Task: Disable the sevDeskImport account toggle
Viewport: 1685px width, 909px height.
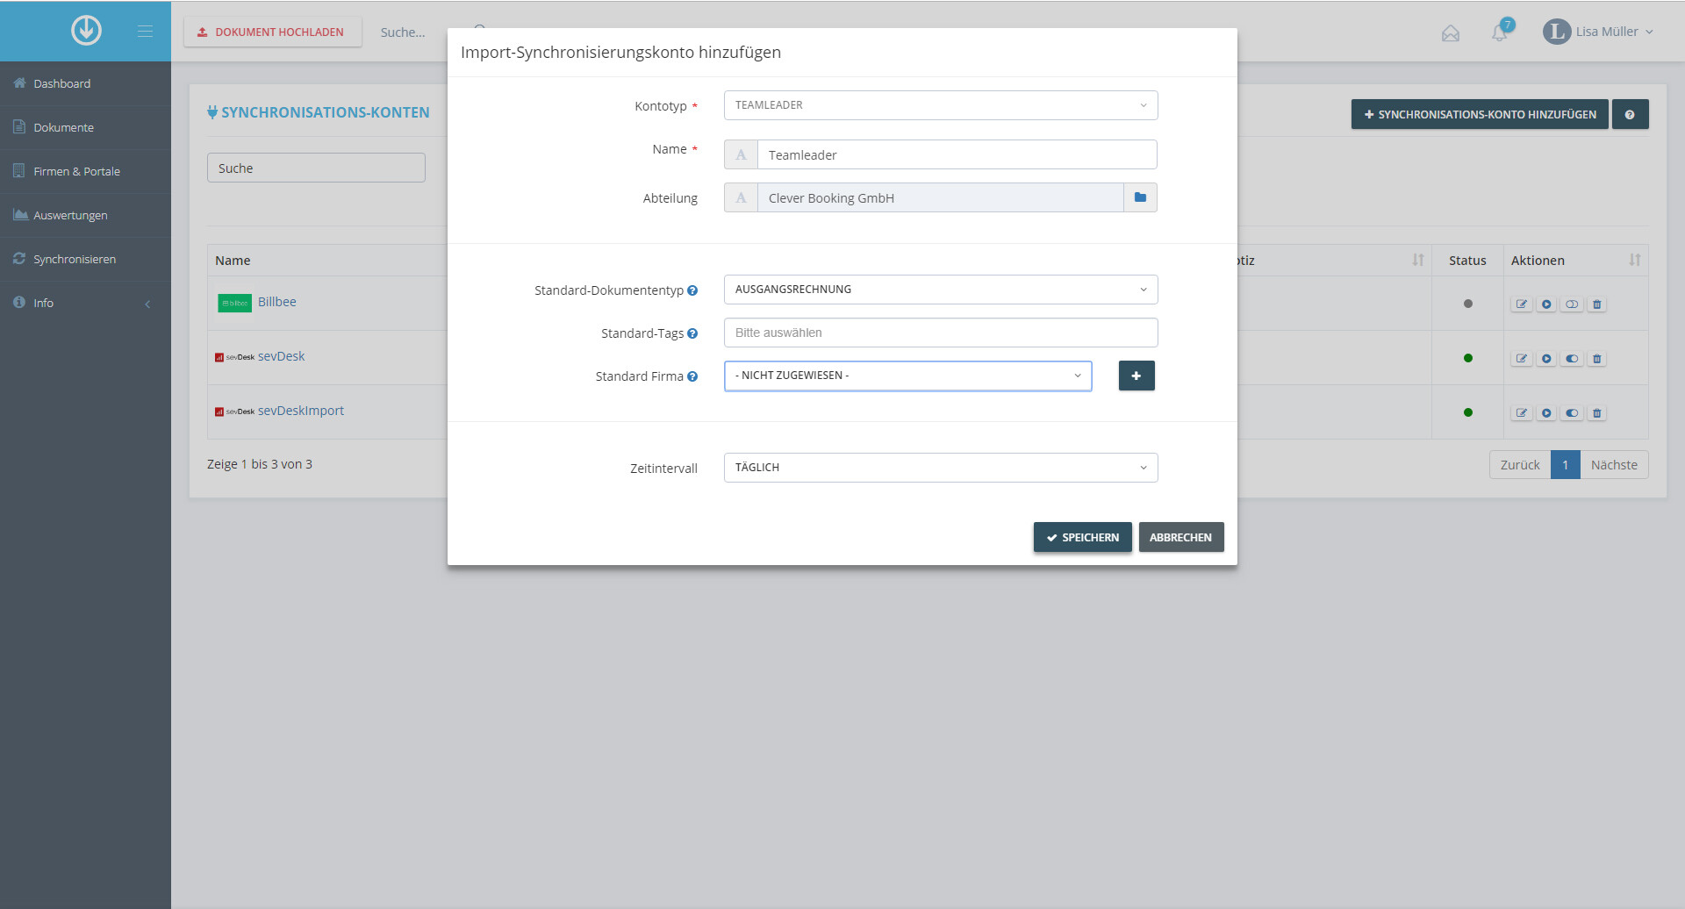Action: click(1572, 413)
